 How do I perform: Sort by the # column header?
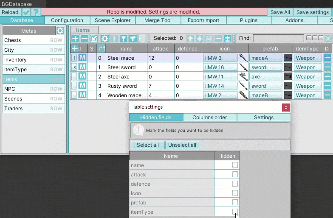click(101, 48)
